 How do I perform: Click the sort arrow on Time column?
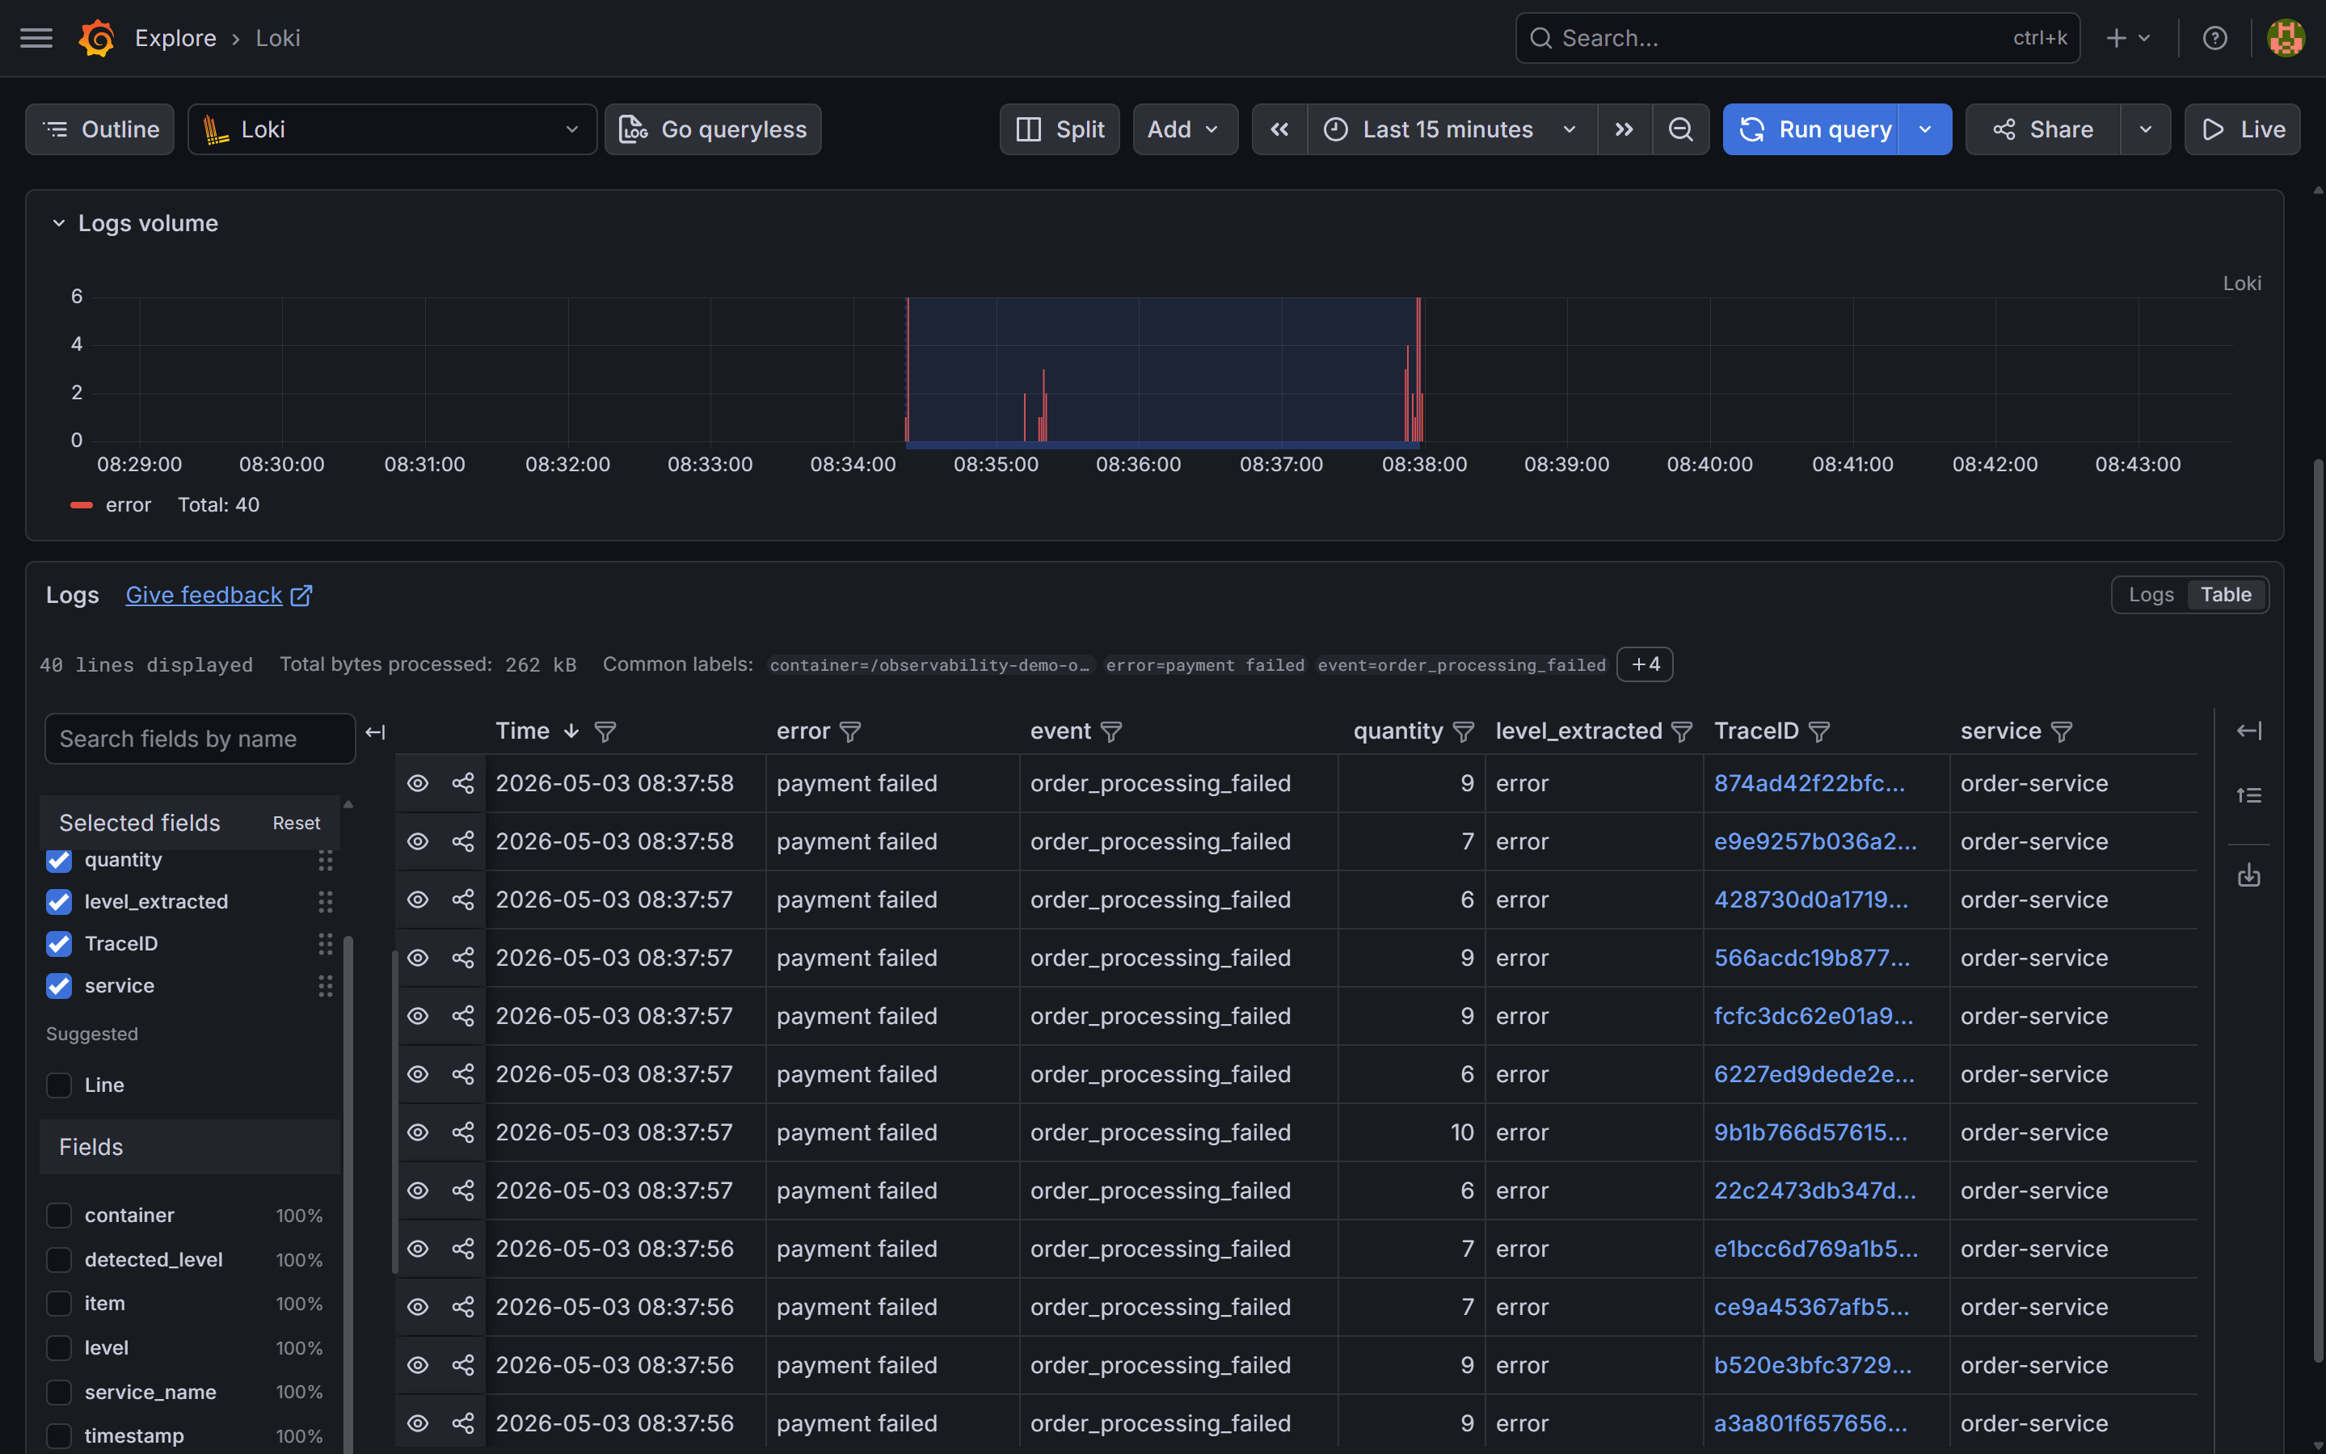(571, 731)
